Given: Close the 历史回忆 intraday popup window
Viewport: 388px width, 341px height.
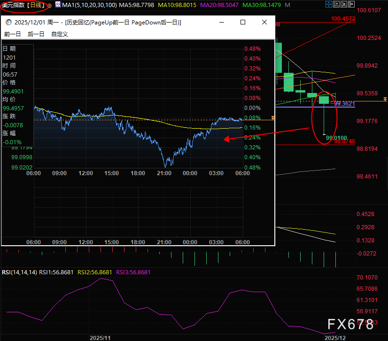Looking at the screenshot, I should coord(264,23).
